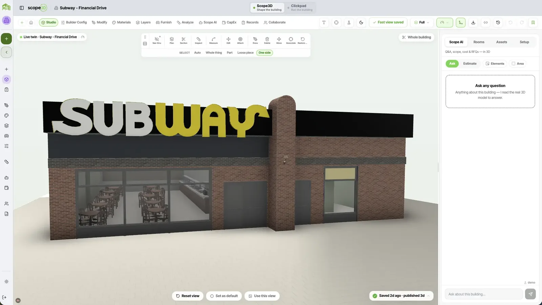Viewport: 542px width, 305px height.
Task: Open the Modify menu
Action: pyautogui.click(x=99, y=22)
